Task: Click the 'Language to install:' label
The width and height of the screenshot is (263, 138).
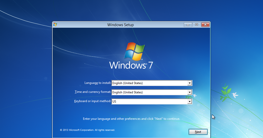Action: (98, 83)
